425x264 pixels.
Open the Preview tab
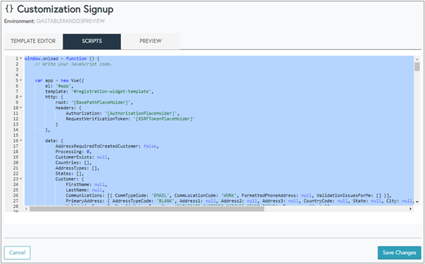pos(151,41)
